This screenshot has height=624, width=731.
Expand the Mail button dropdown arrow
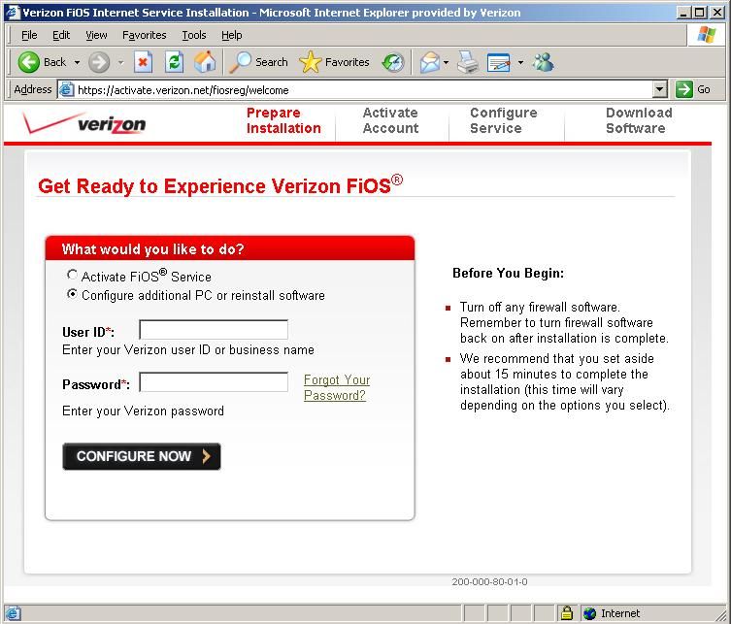coord(447,62)
